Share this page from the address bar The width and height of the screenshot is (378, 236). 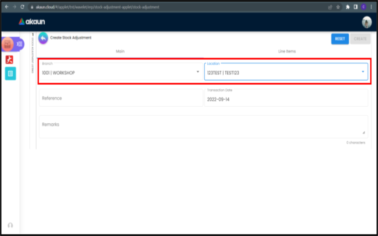(330, 7)
